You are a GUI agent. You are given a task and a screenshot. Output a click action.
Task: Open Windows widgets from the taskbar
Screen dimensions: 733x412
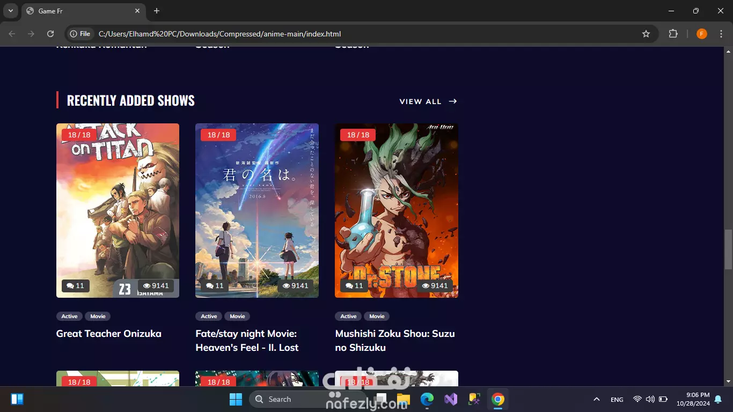(17, 399)
